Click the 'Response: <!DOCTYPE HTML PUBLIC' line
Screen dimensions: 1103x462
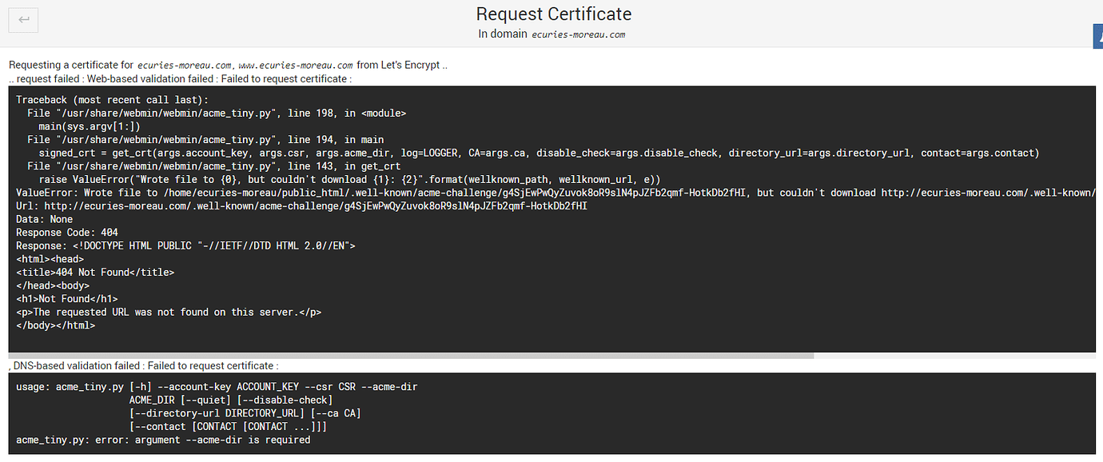pos(185,245)
